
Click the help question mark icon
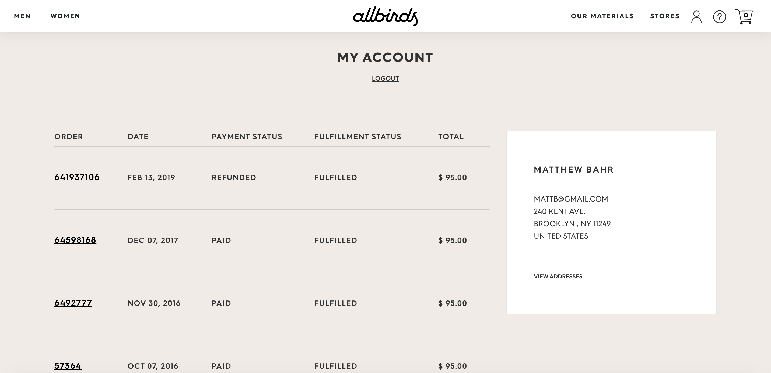pos(720,17)
